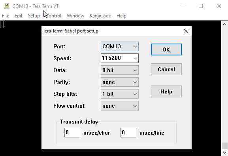Click the scroll up arrow in terminal
Viewport: 228px width, 156px height.
coord(224,24)
